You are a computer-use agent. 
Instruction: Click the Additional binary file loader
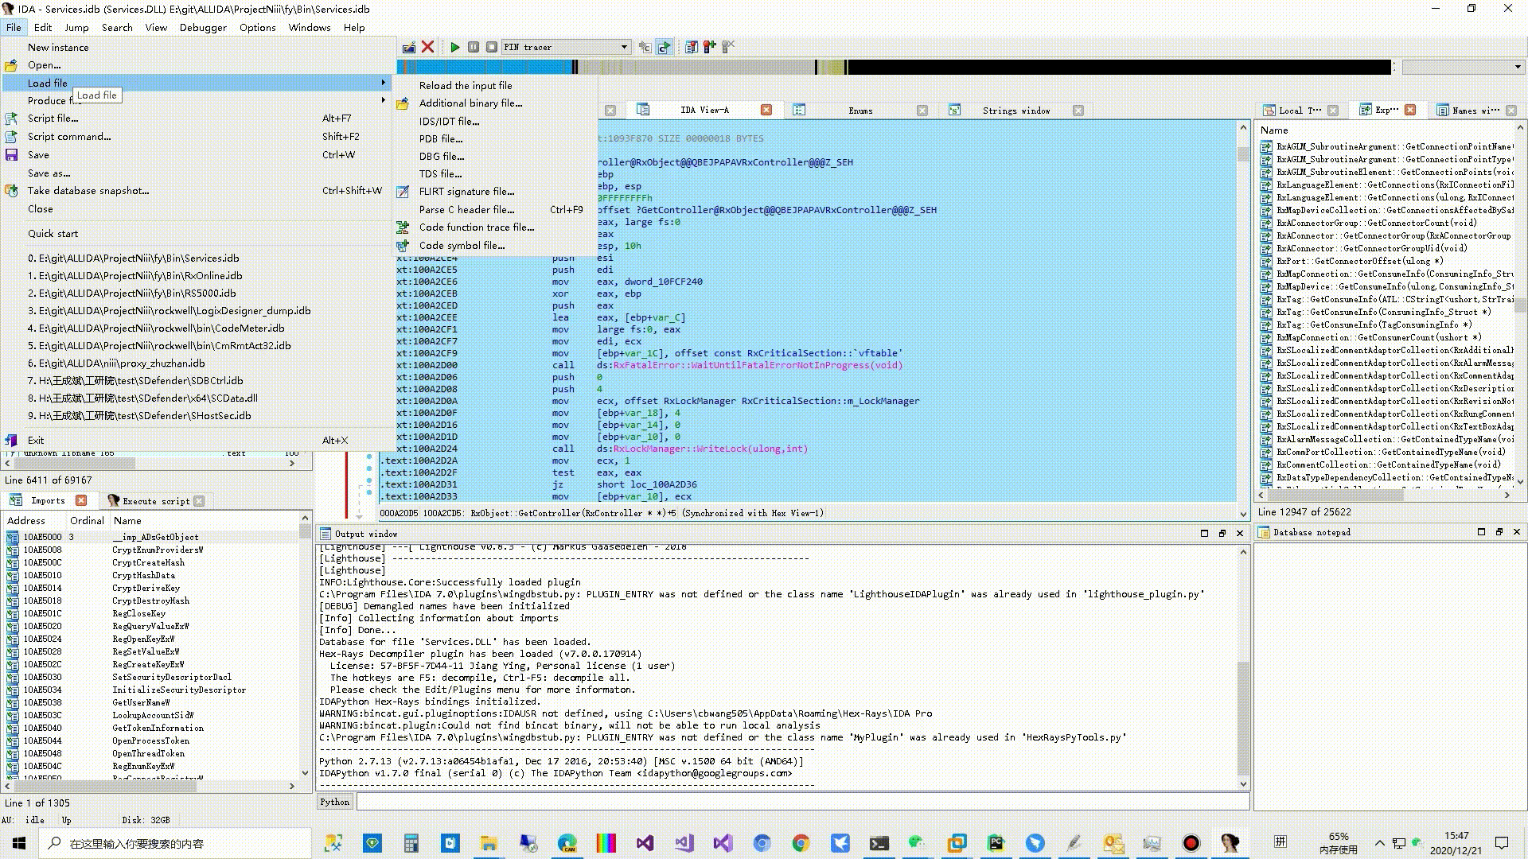coord(470,103)
